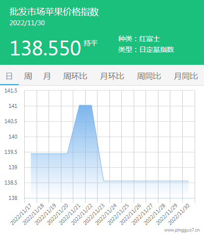Open the 周同比 tab
The height and width of the screenshot is (235, 204).
pos(149,76)
